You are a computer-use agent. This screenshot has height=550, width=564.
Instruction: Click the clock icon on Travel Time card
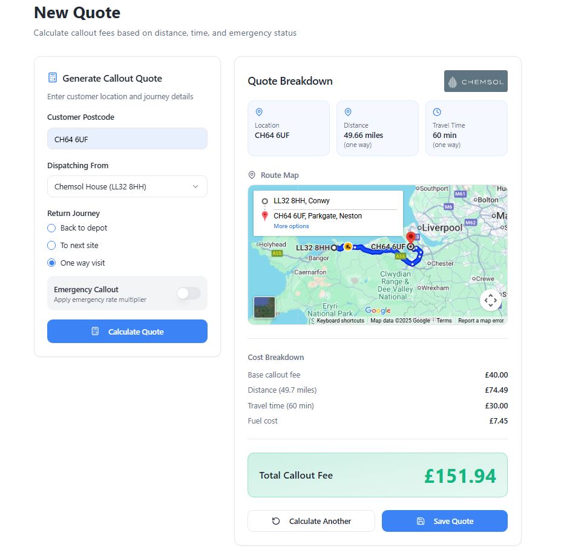(436, 112)
